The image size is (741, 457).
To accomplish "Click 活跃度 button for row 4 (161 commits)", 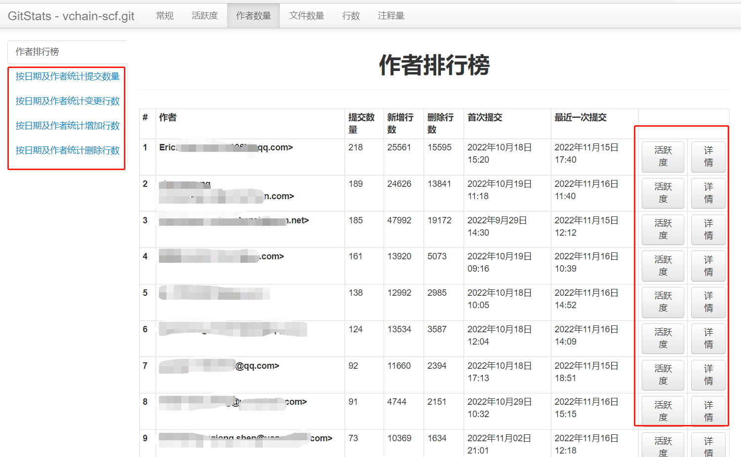I will [663, 266].
